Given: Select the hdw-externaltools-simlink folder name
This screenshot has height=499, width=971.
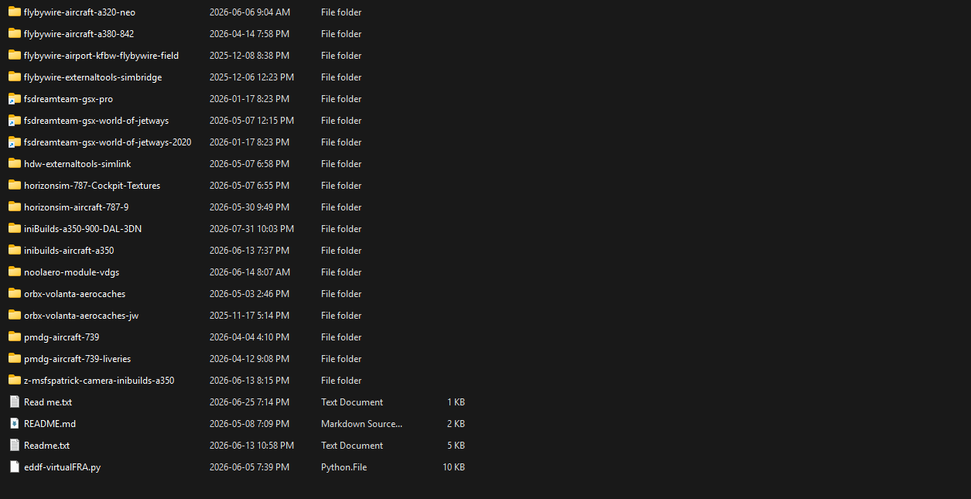Looking at the screenshot, I should 77,164.
